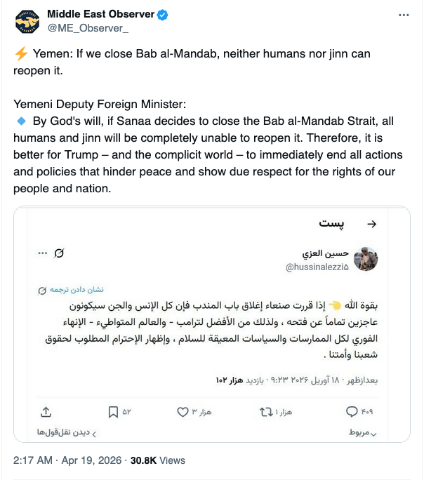Click the Middle East Observer profile avatar
Image resolution: width=424 pixels, height=480 pixels.
click(28, 22)
